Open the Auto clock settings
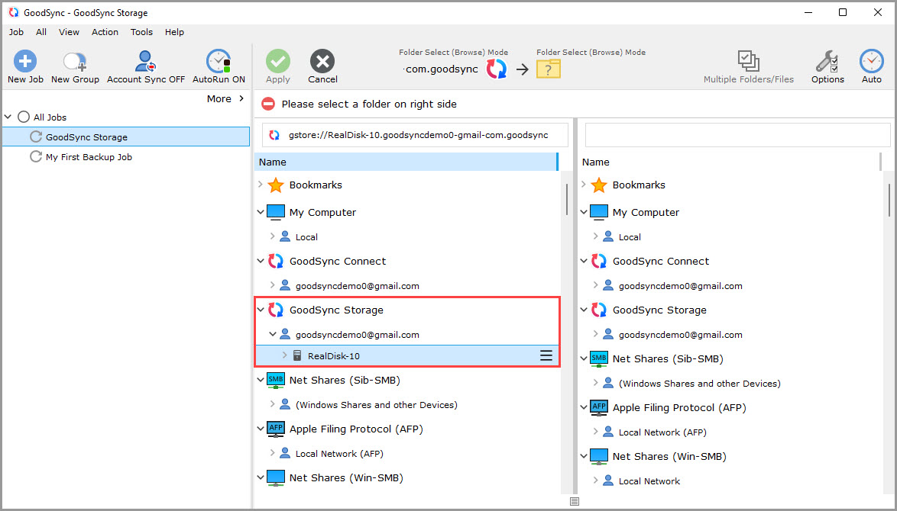The image size is (897, 511). pyautogui.click(x=871, y=61)
